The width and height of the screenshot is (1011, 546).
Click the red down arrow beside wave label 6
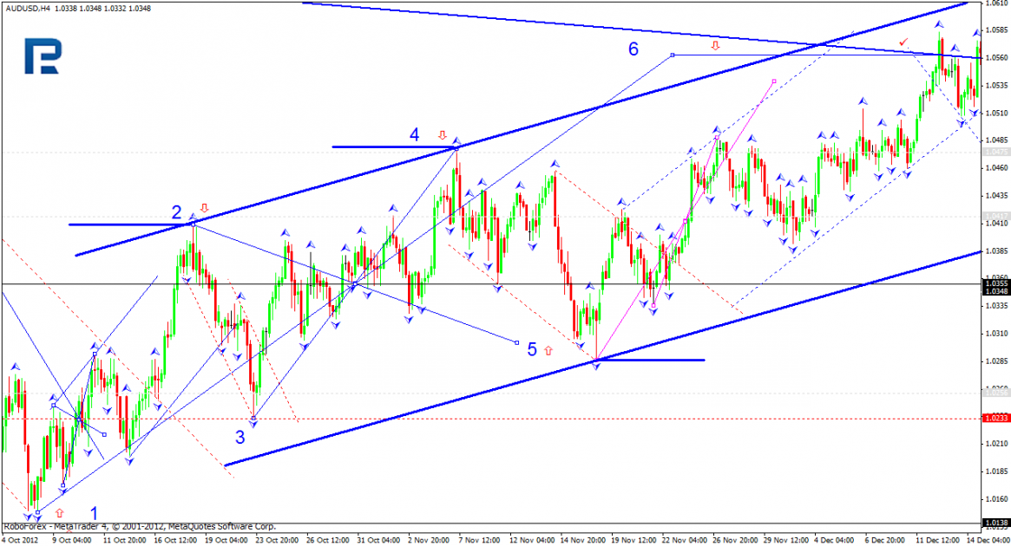pos(715,46)
